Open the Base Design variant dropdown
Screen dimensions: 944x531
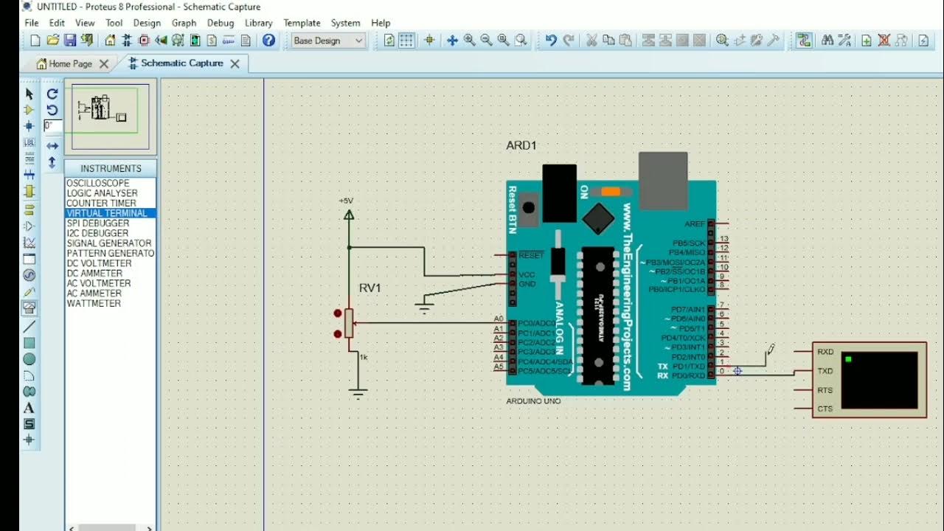[x=328, y=41]
